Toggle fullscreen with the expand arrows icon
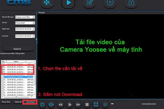This screenshot has width=164, height=109. click(x=96, y=104)
